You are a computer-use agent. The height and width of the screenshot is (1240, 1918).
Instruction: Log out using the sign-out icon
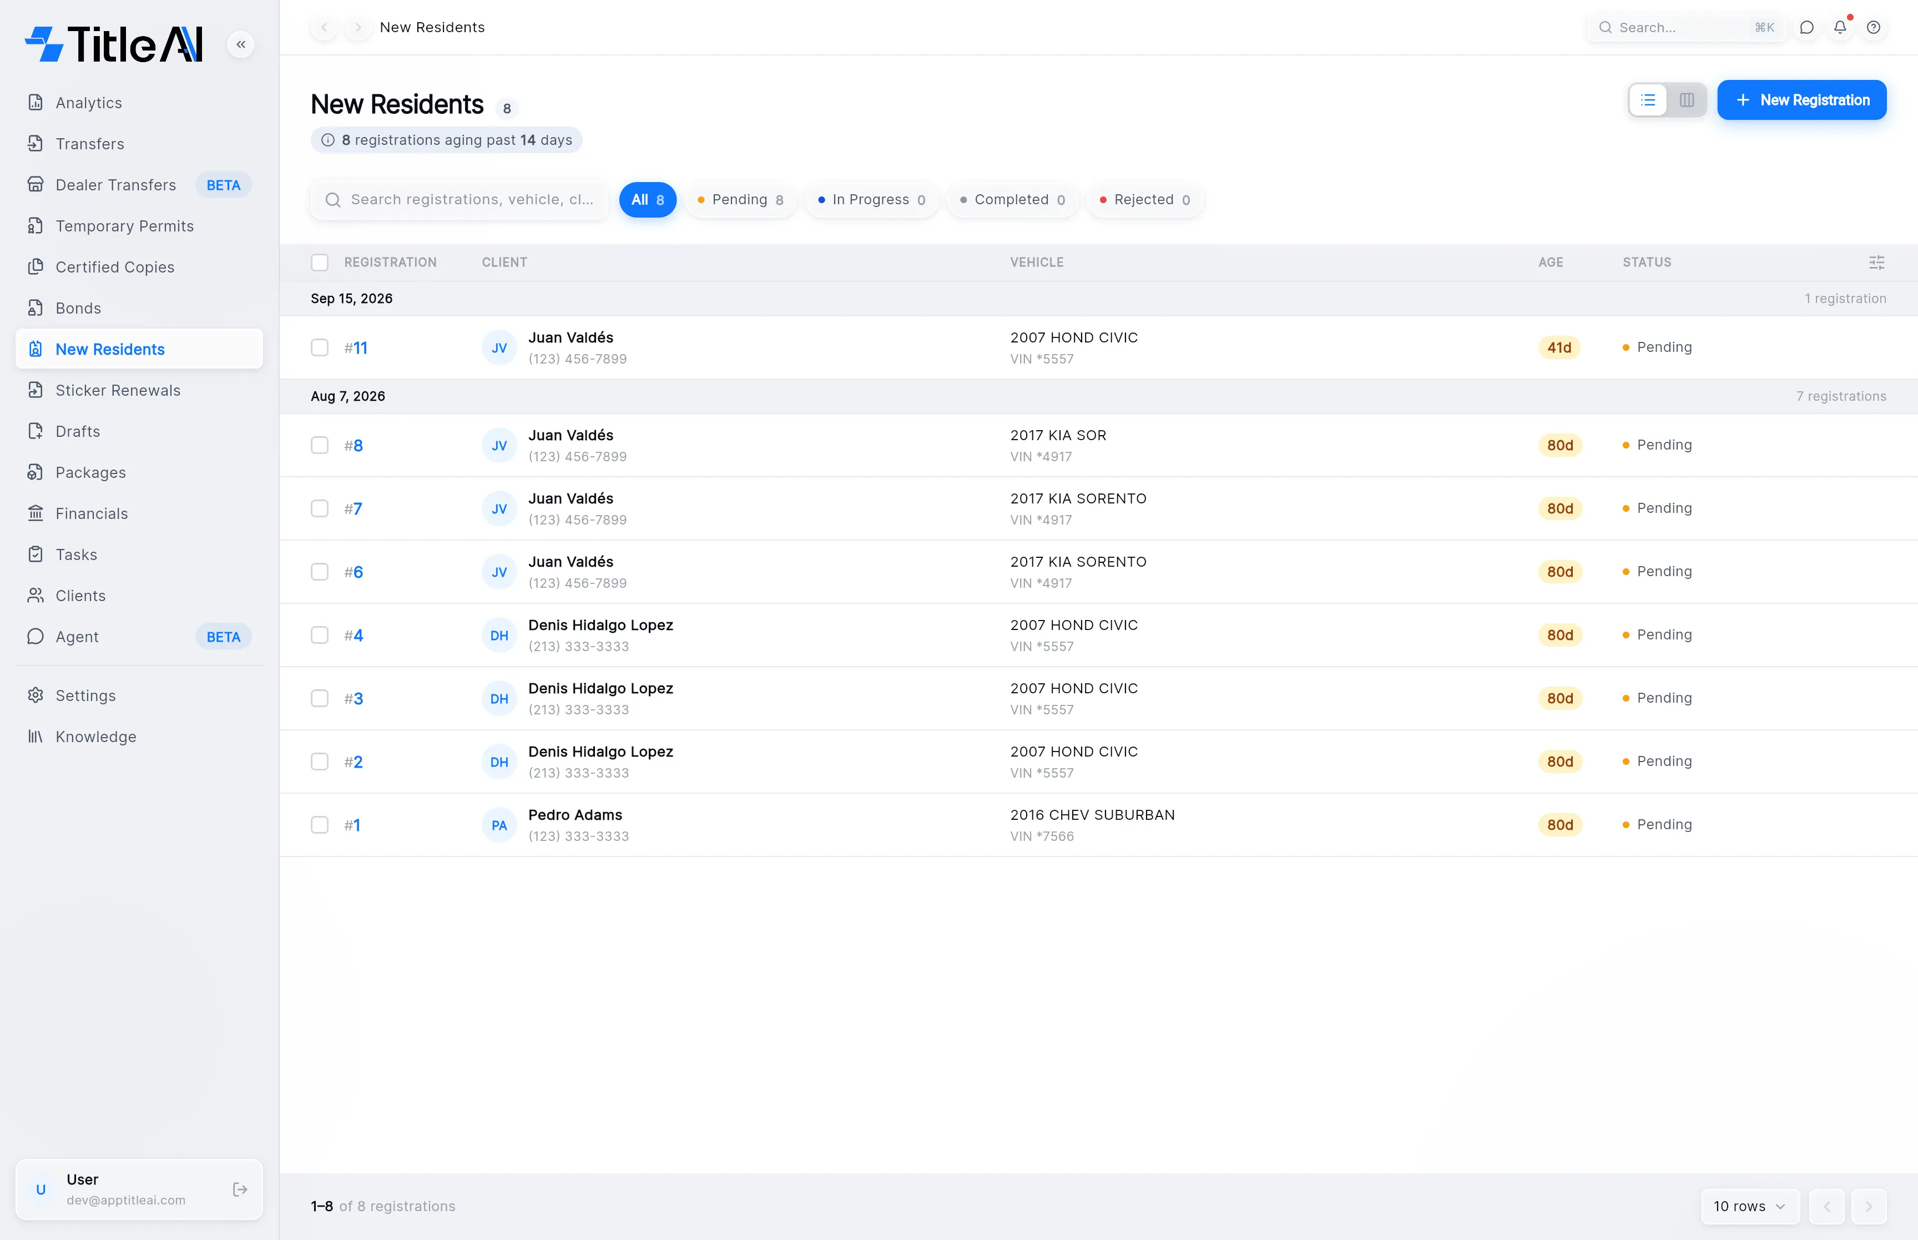coord(240,1189)
